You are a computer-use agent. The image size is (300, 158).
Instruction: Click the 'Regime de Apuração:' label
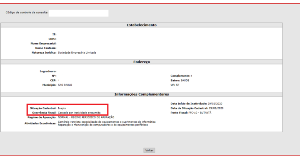pyautogui.click(x=42, y=117)
